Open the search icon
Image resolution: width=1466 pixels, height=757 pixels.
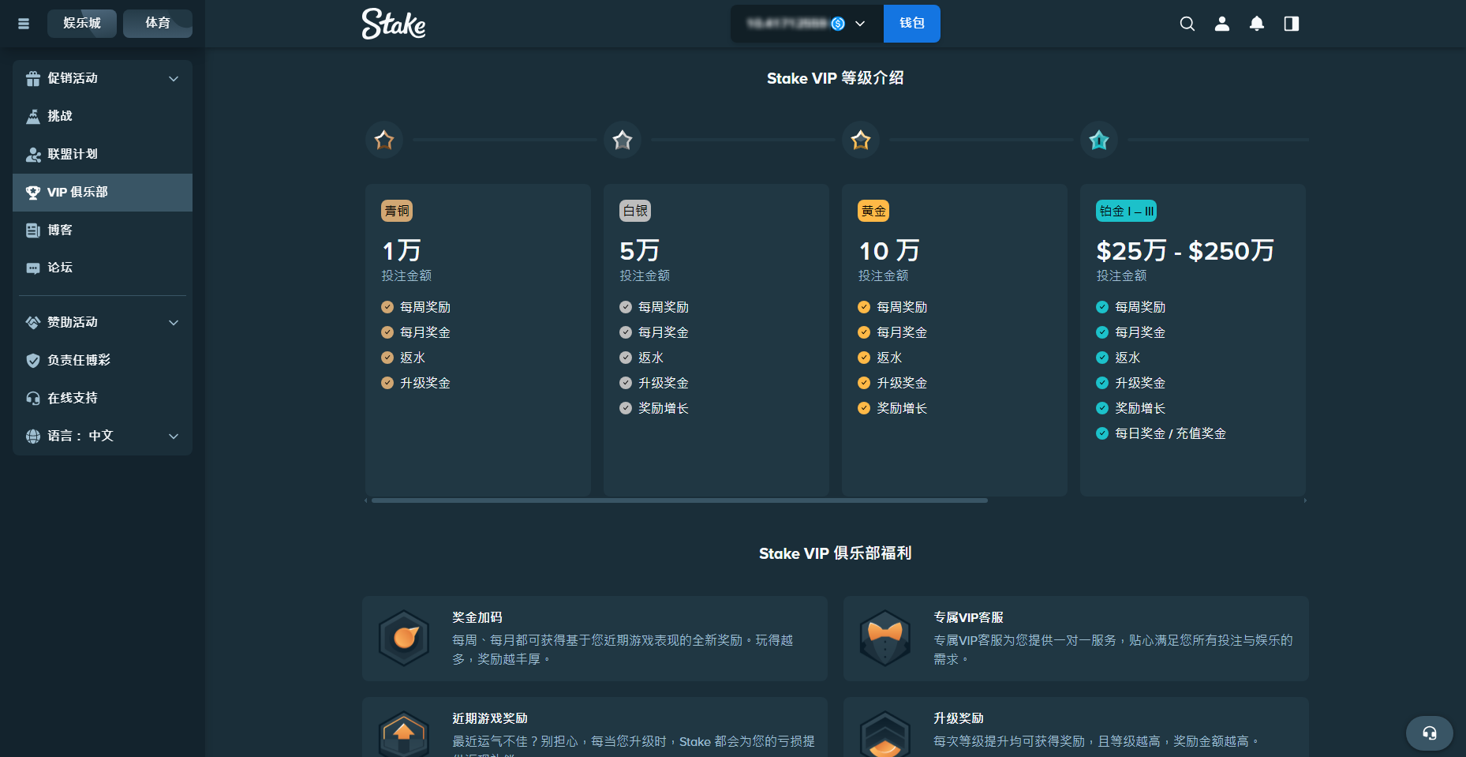coord(1187,24)
